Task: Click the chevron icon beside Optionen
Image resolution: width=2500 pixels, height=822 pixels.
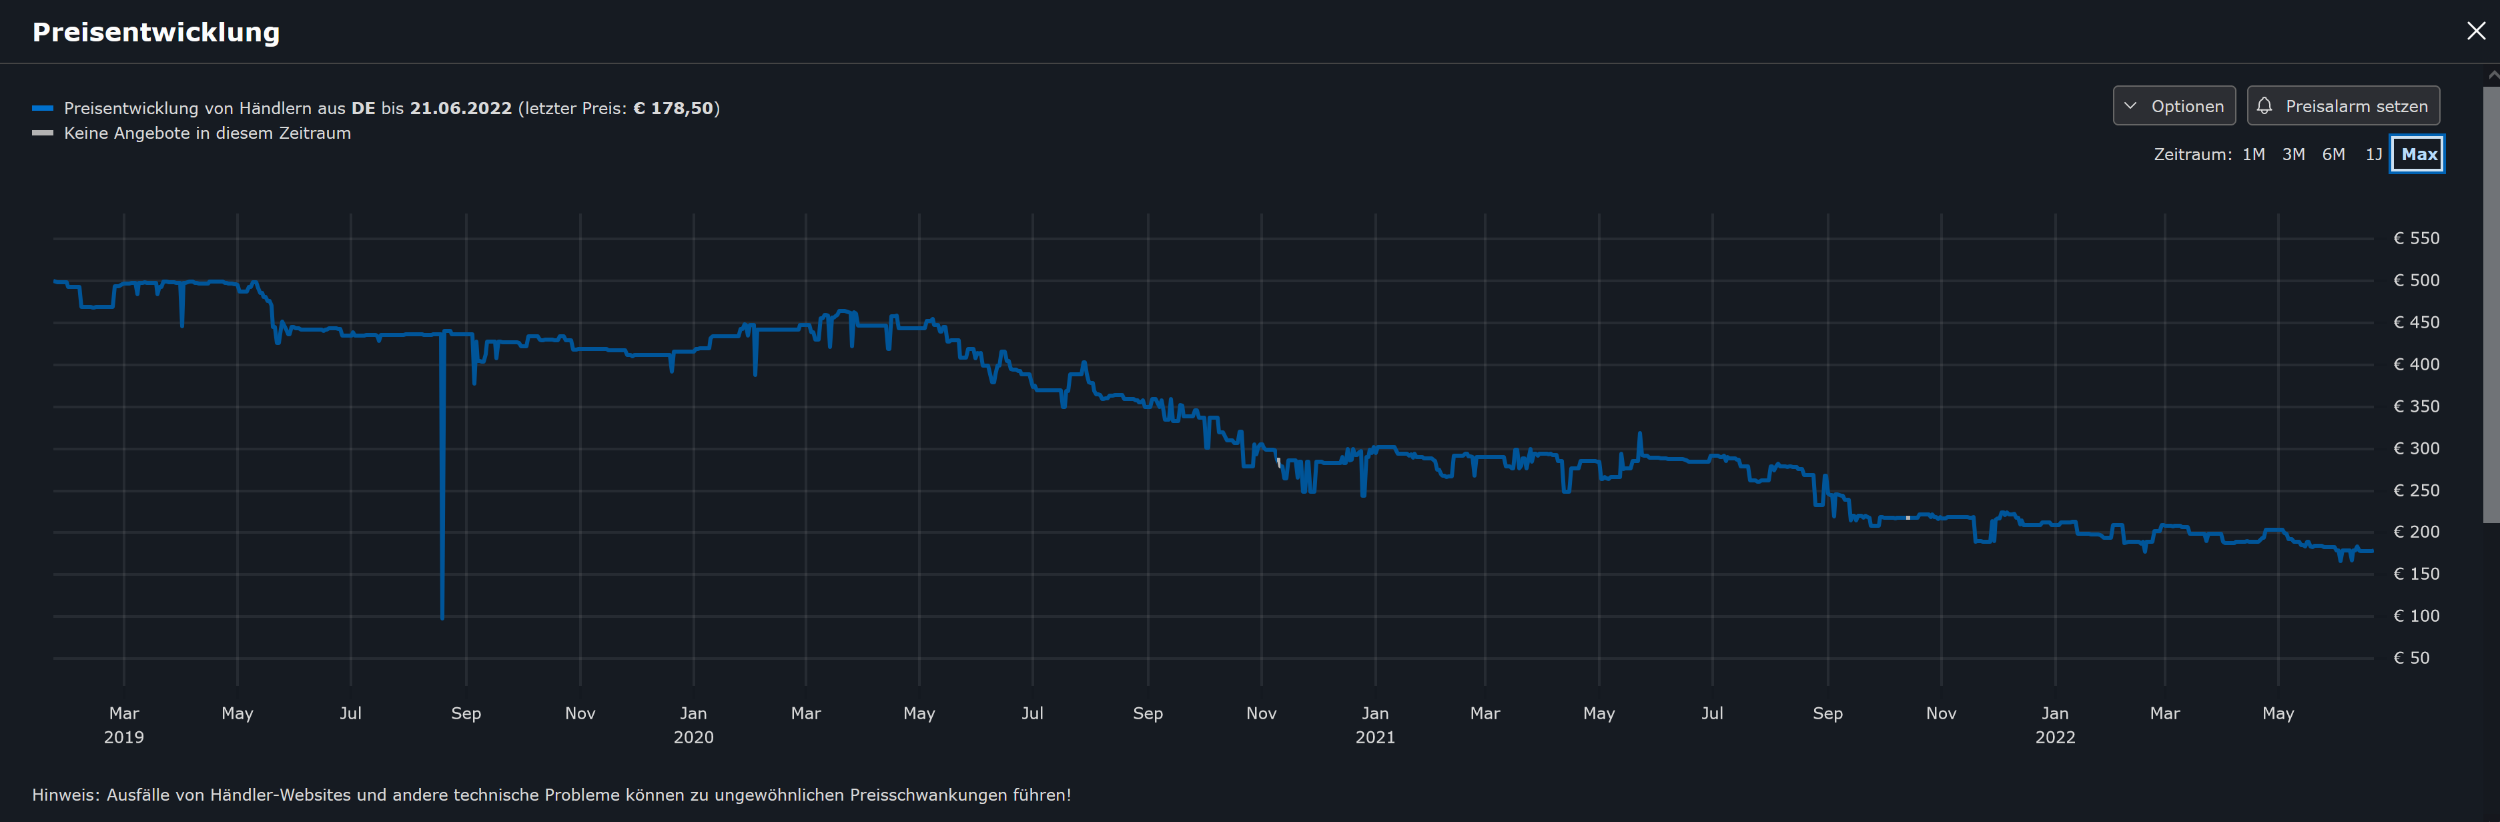Action: point(2130,106)
